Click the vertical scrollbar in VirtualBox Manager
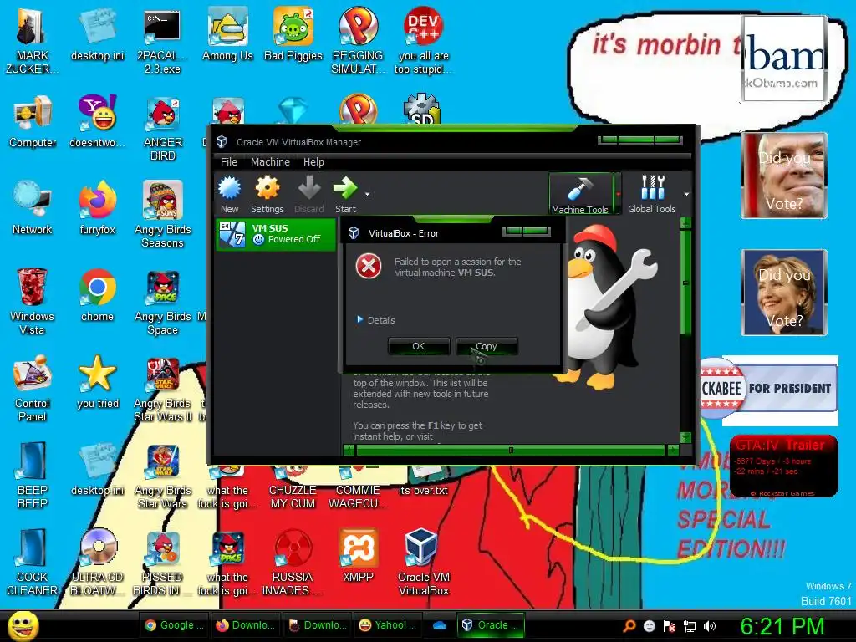Image resolution: width=856 pixels, height=642 pixels. click(x=686, y=330)
